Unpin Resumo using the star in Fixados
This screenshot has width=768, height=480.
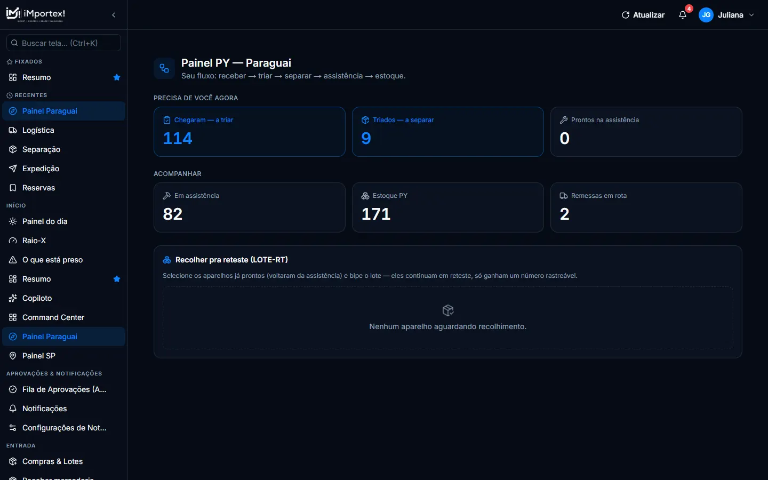[x=117, y=77]
